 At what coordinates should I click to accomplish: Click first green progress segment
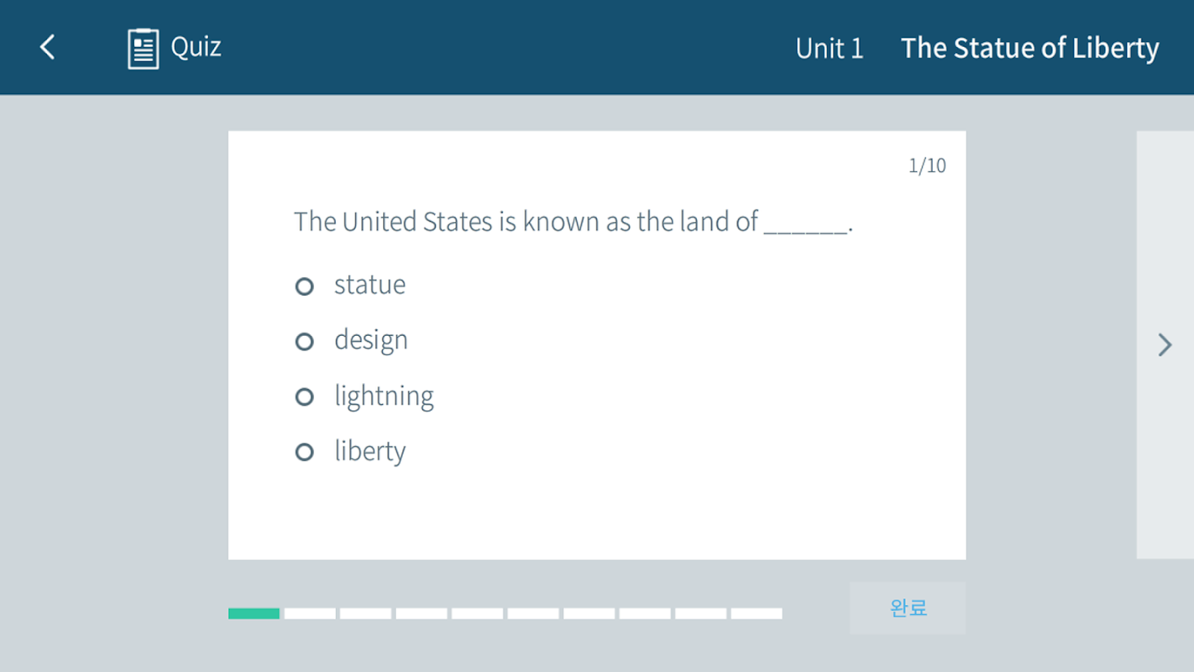[x=254, y=614]
